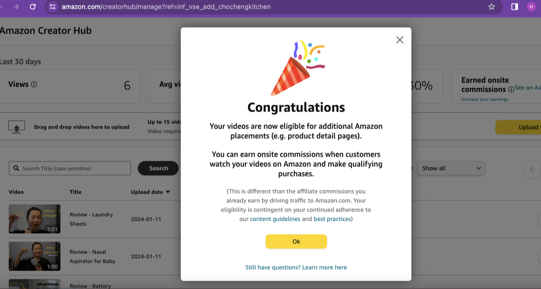Bookmark this page using star icon
Screen dimensions: 541x289
(x=491, y=6)
